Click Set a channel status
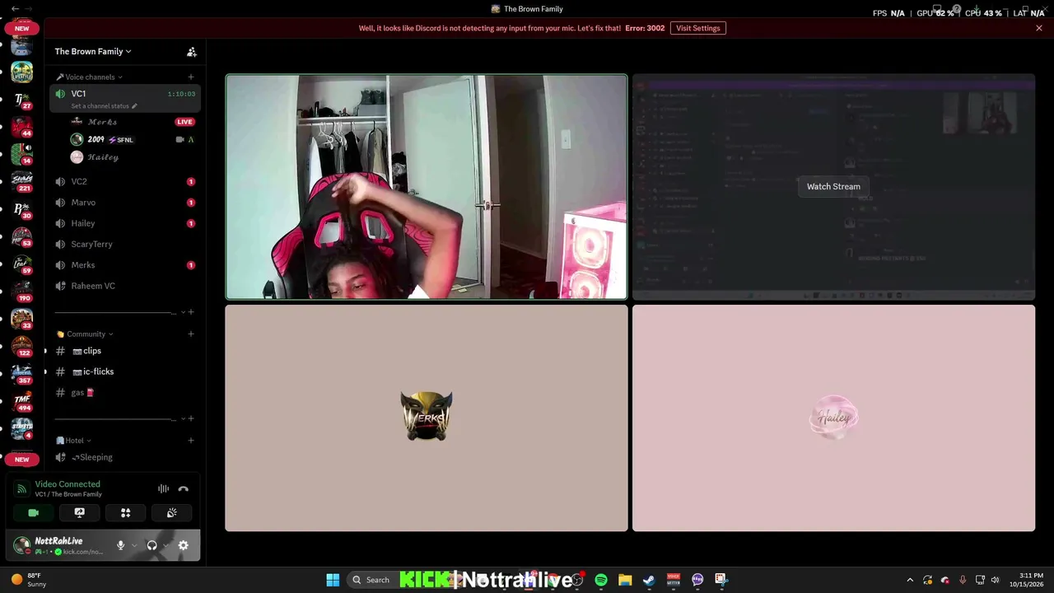 pos(103,106)
